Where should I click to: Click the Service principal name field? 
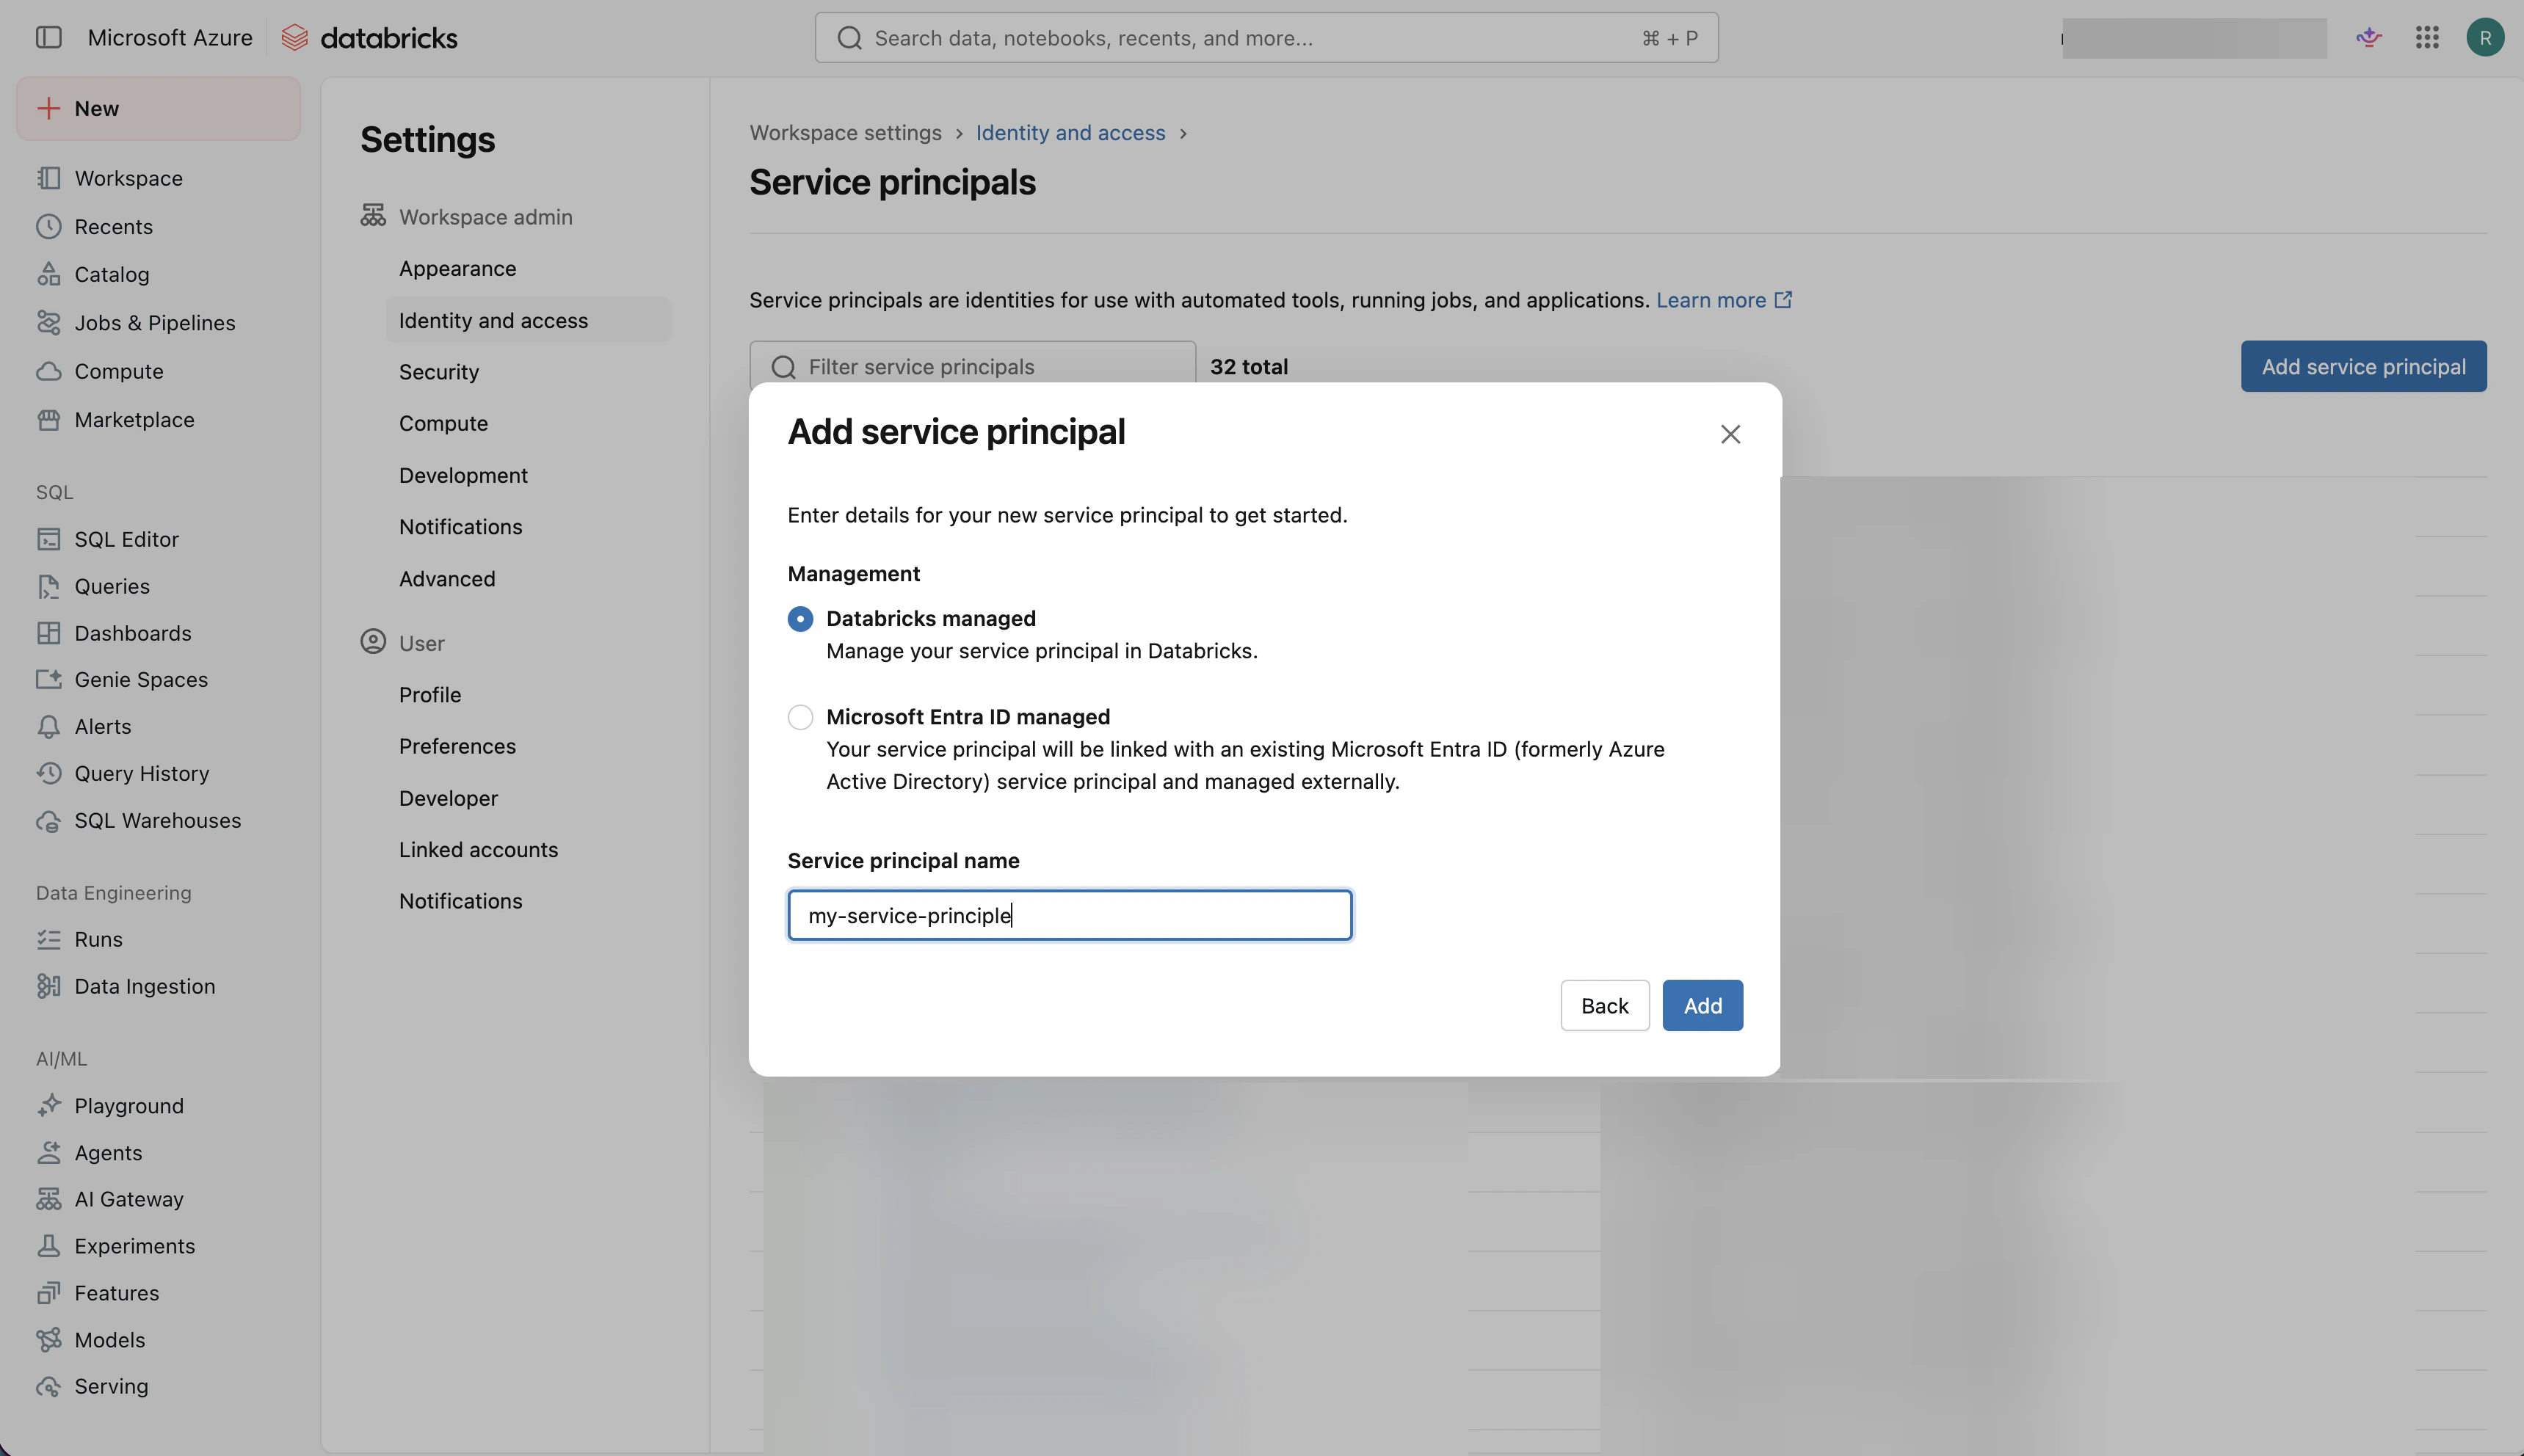1070,915
